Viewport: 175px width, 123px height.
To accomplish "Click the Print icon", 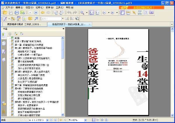I will point(17,13).
